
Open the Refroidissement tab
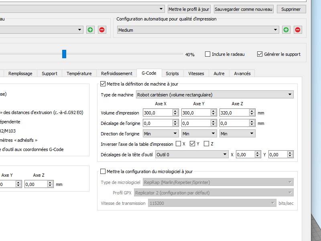point(117,74)
